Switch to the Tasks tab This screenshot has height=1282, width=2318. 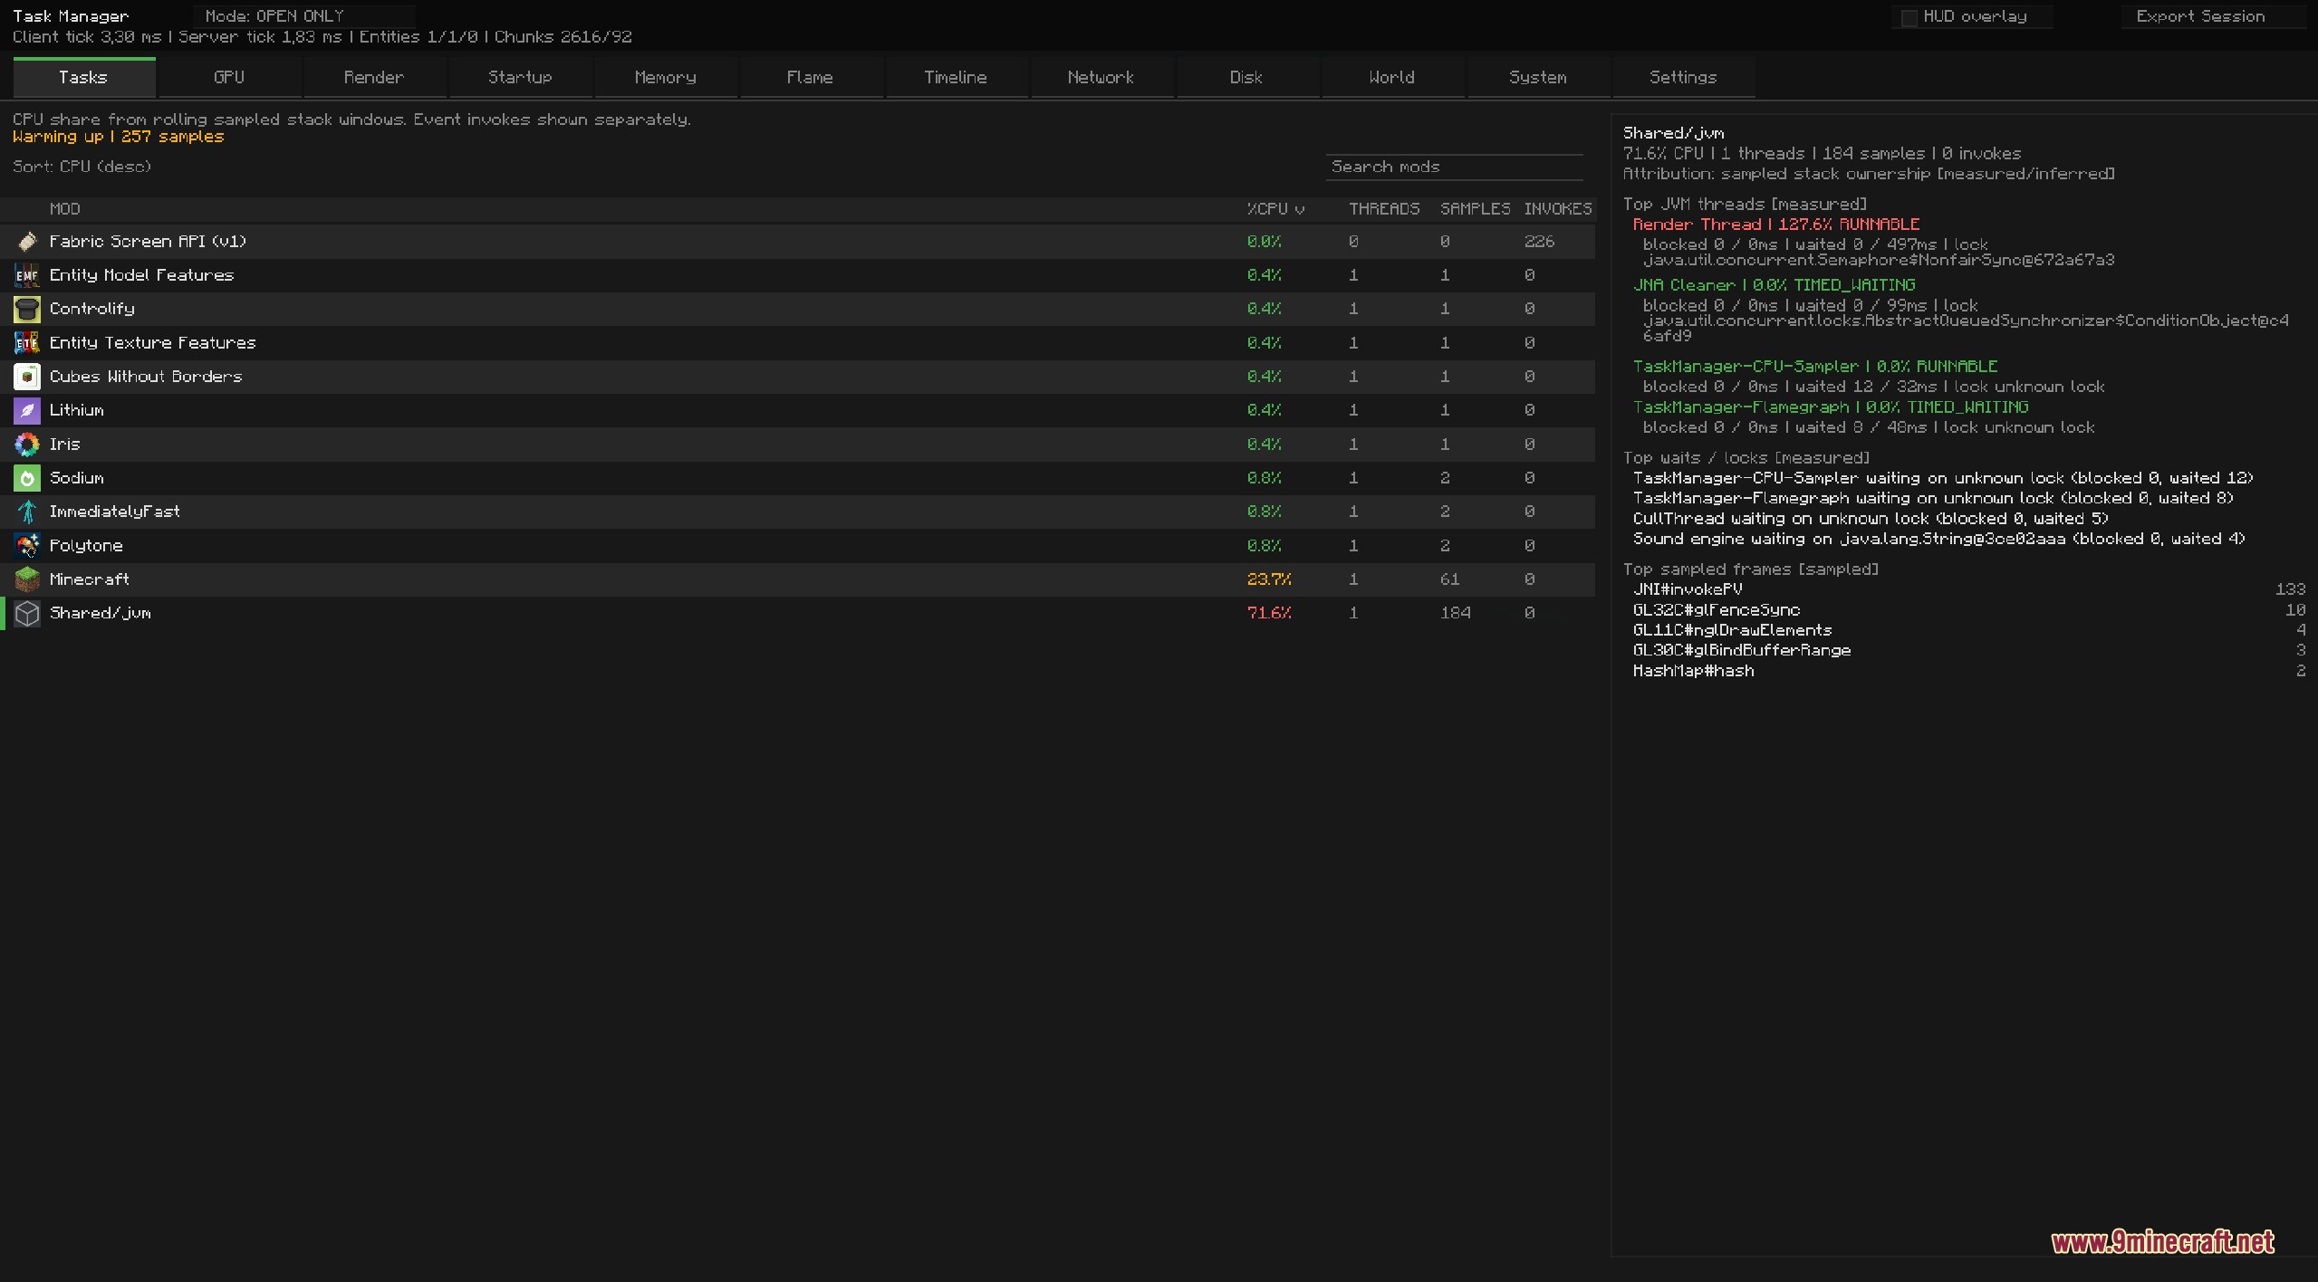[84, 78]
